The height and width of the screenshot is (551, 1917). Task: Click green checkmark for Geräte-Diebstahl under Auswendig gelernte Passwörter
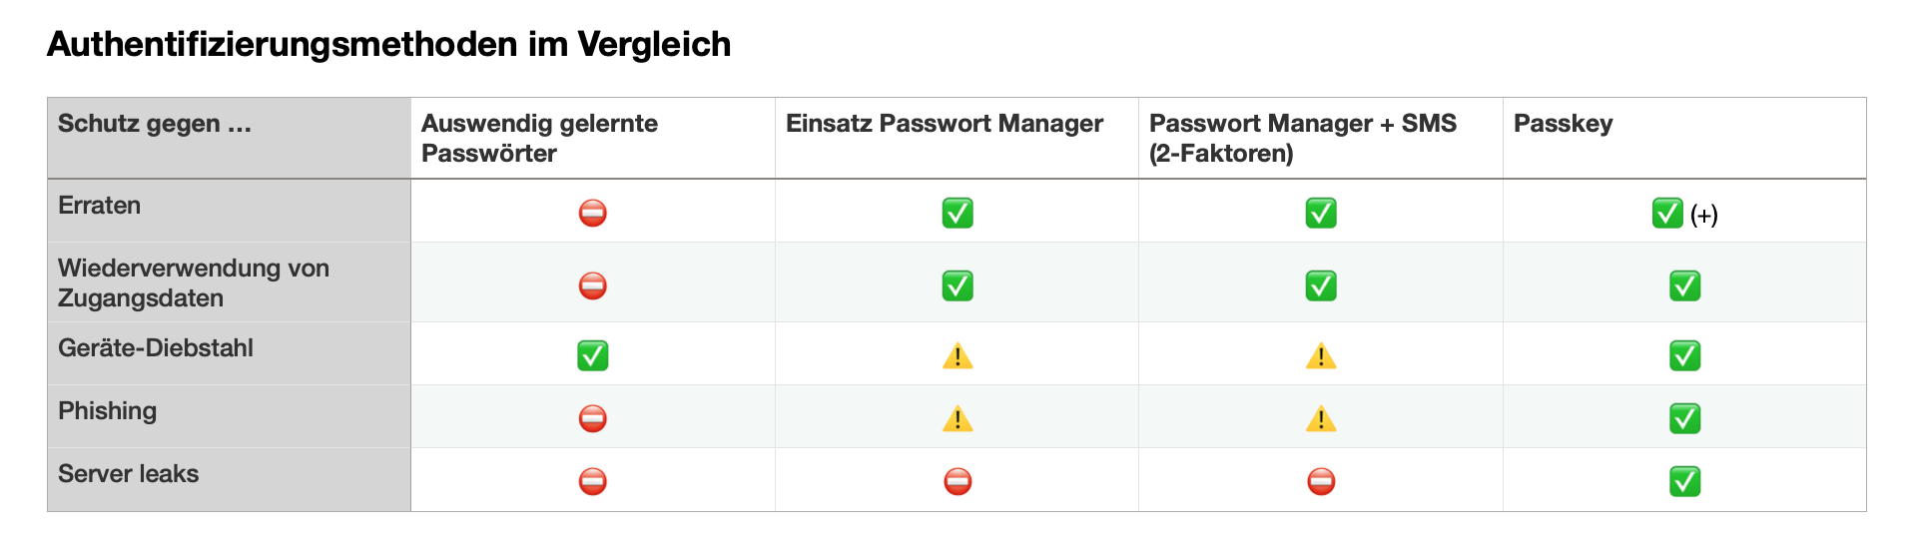(x=593, y=355)
